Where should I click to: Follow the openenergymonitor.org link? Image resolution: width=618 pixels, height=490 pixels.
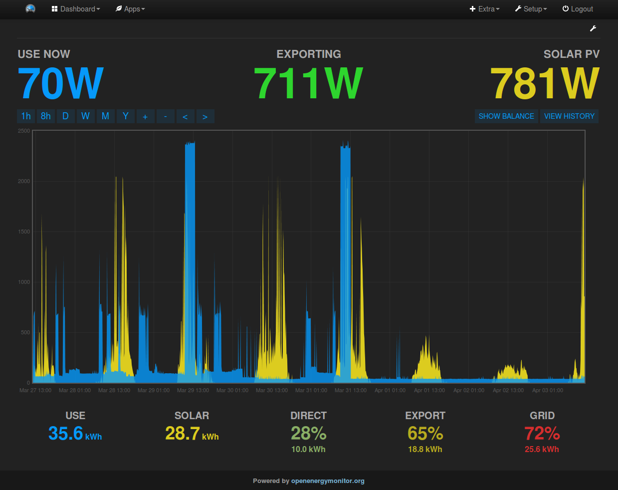click(328, 481)
